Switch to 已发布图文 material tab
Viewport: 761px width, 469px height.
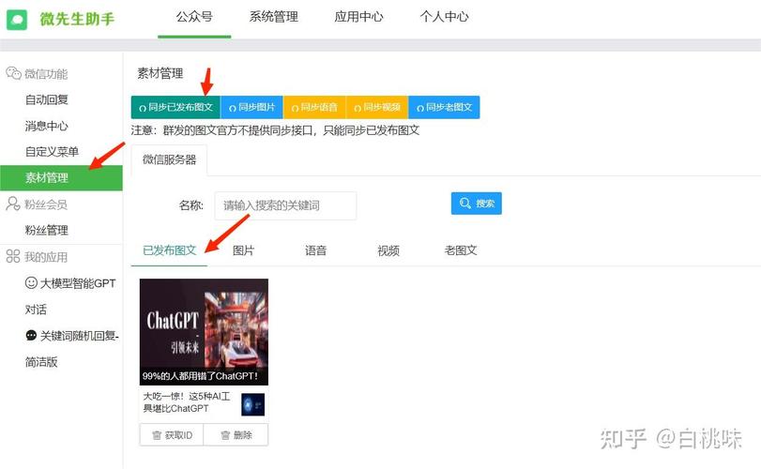(170, 250)
